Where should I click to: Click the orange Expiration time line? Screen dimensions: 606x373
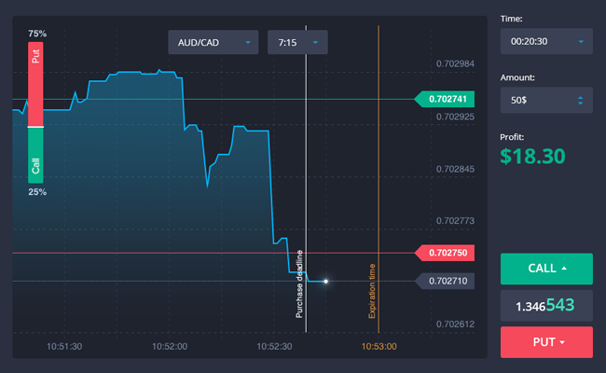379,179
